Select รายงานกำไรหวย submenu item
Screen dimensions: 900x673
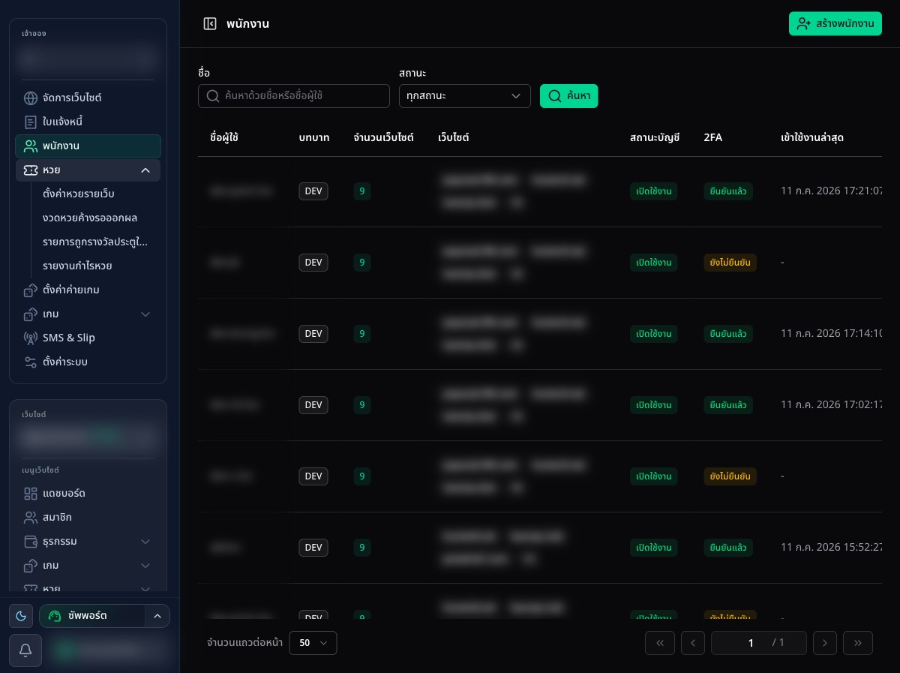click(x=88, y=266)
